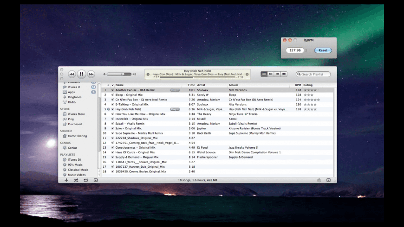Screen dimensions: 404x227
Task: Open the search magnifier dropdown in Search Playlist
Action: [x=300, y=74]
